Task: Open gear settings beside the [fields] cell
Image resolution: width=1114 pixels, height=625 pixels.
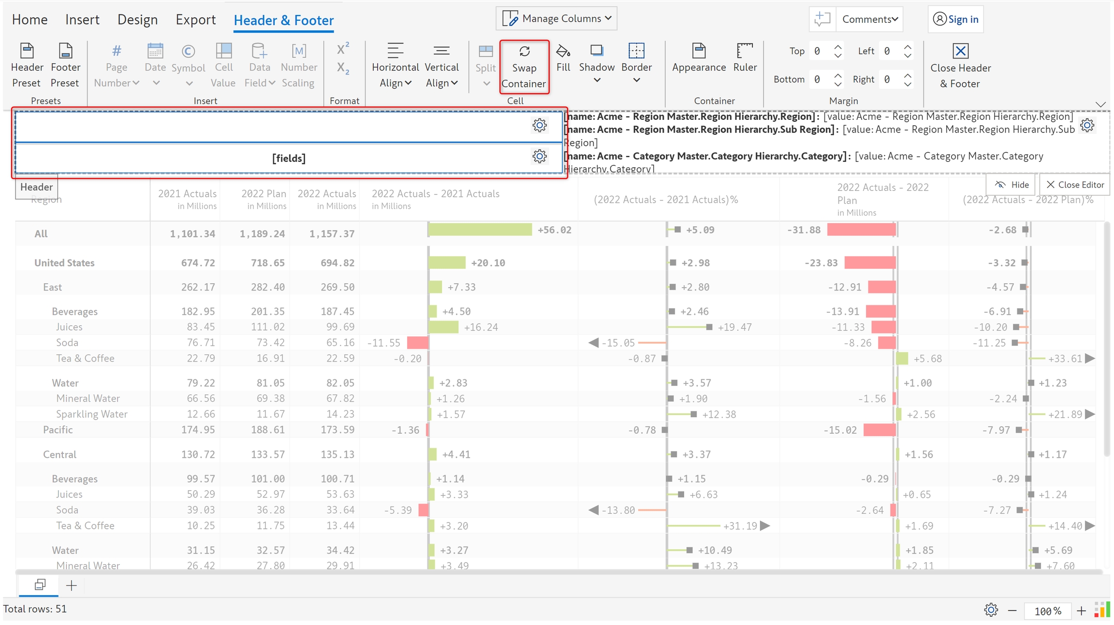Action: (540, 156)
